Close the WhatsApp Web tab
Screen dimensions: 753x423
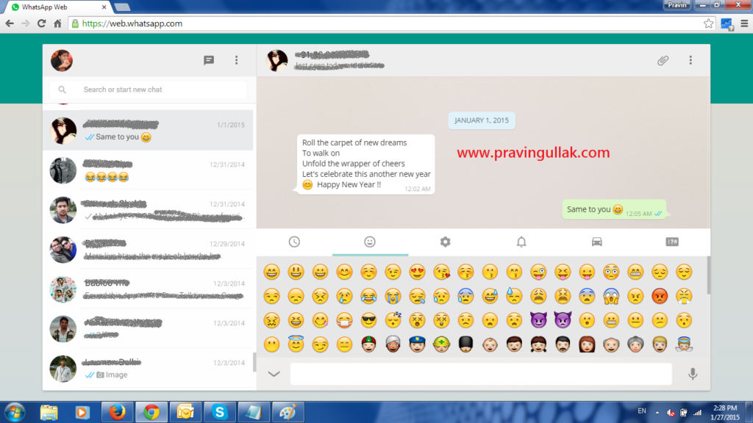point(104,7)
